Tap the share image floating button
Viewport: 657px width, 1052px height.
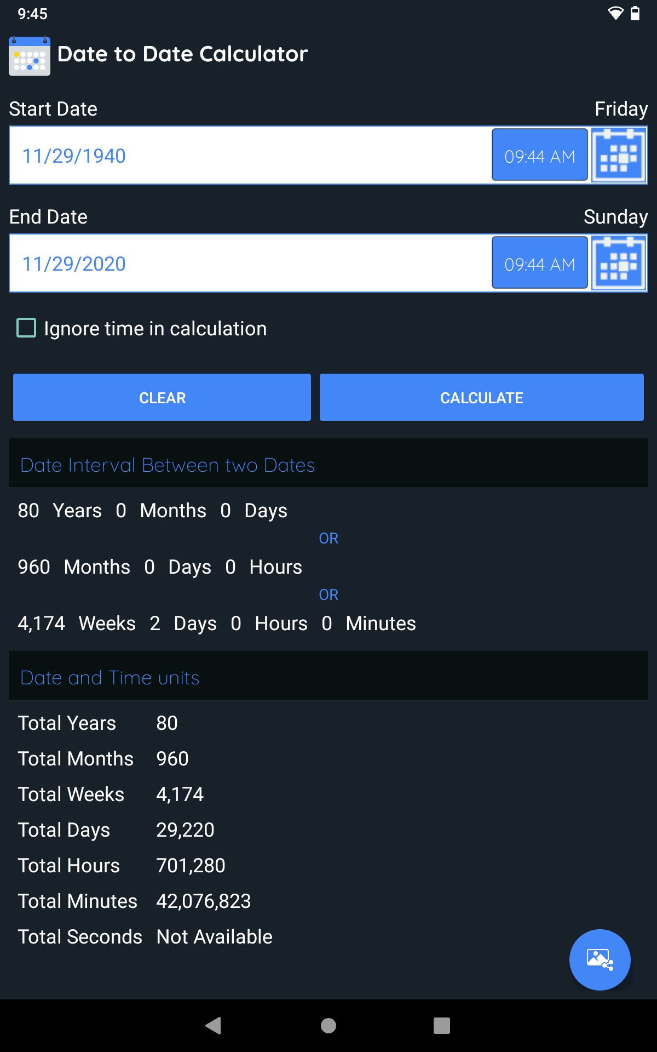(600, 960)
